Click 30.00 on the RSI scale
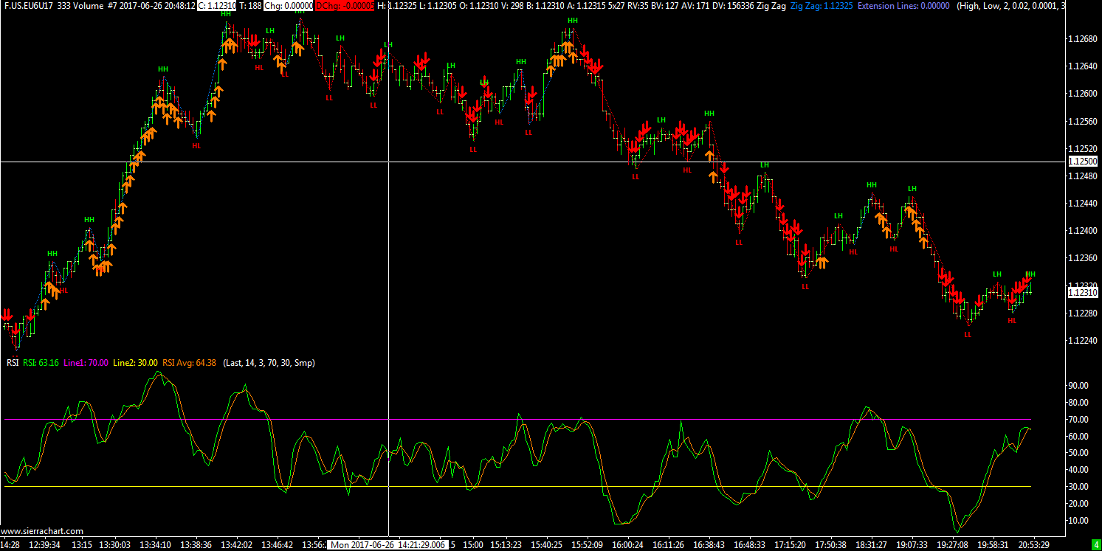The image size is (1102, 551). [x=1078, y=487]
